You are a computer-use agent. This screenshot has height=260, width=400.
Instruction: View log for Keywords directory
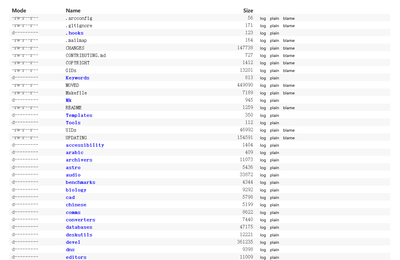263,78
